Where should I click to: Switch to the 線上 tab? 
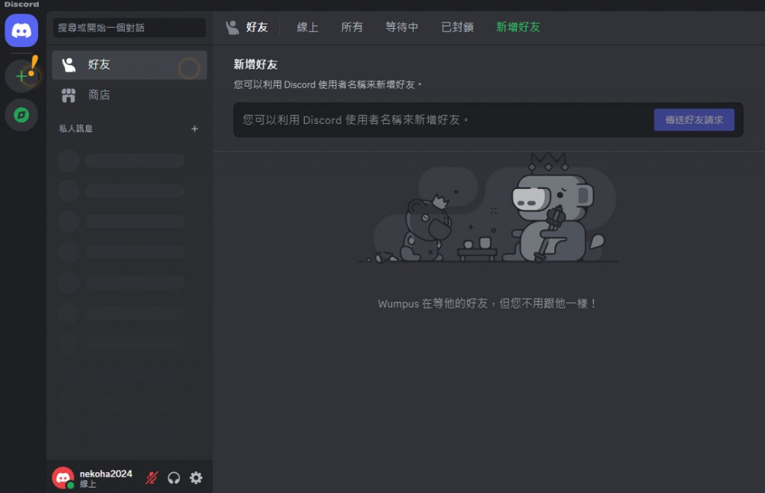[x=307, y=28]
